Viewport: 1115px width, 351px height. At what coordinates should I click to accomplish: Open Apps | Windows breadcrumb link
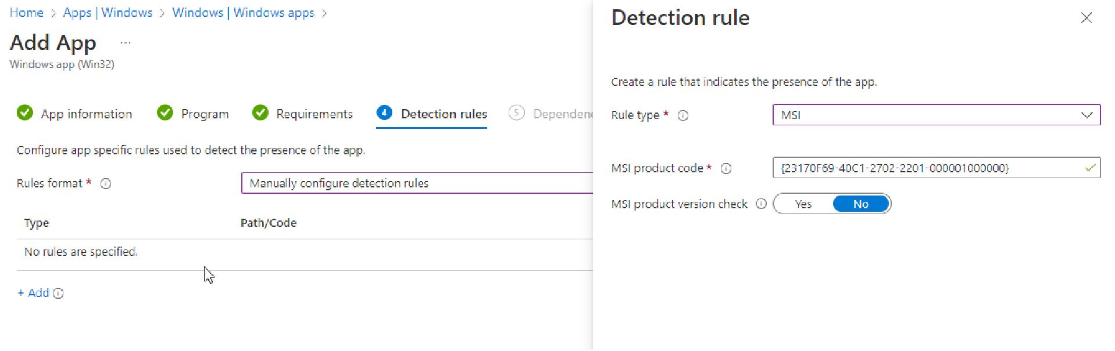[108, 13]
